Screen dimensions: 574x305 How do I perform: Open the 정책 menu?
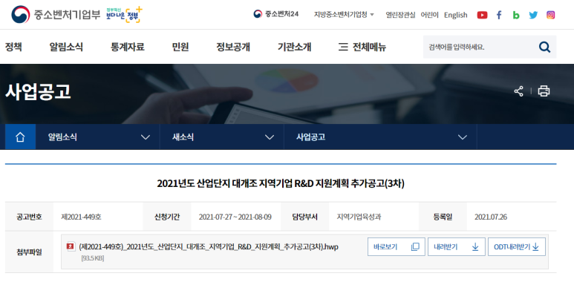(x=13, y=47)
